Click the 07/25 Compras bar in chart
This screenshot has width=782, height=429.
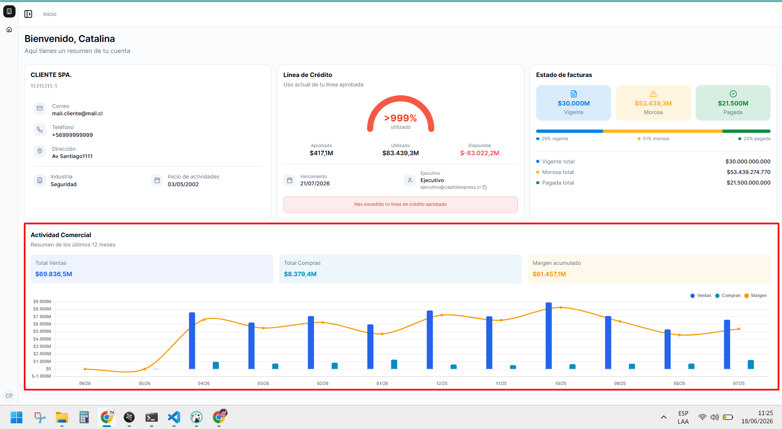(x=751, y=364)
